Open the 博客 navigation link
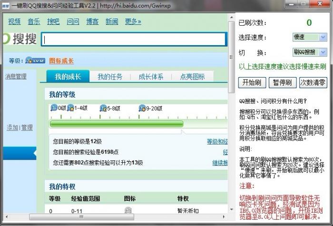333x226 pixels. coord(92,21)
